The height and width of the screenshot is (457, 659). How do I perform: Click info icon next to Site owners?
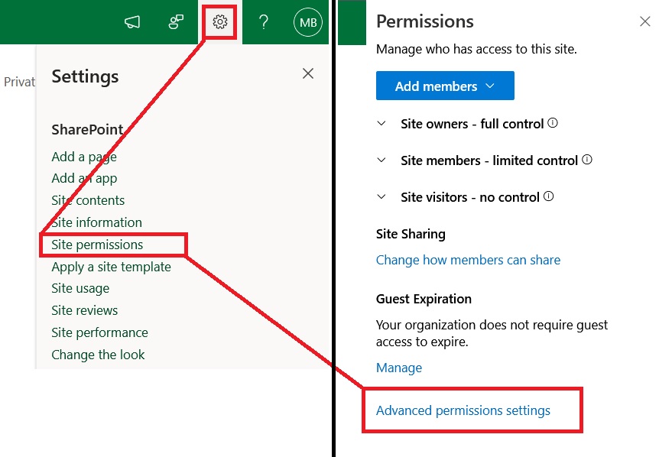coord(553,123)
